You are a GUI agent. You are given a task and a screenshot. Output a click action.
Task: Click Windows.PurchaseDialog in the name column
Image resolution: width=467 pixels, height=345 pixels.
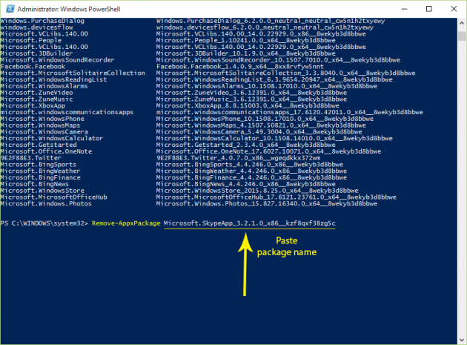tap(42, 21)
